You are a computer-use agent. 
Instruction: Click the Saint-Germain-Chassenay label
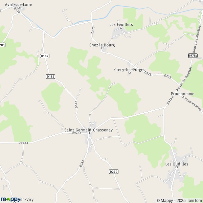pos(88,130)
